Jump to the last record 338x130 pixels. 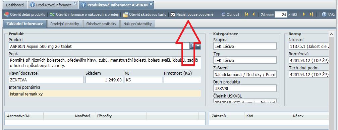pos(311,14)
